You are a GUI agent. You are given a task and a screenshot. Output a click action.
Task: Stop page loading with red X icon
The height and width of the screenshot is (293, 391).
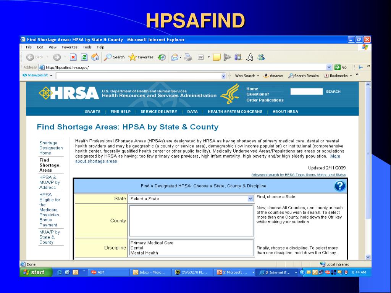point(73,57)
